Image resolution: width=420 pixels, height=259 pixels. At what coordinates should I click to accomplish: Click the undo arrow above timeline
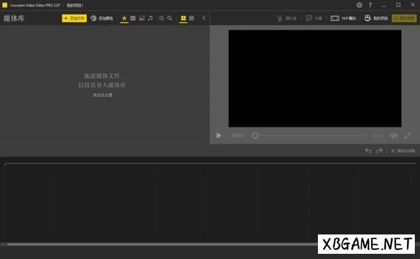[x=368, y=150]
